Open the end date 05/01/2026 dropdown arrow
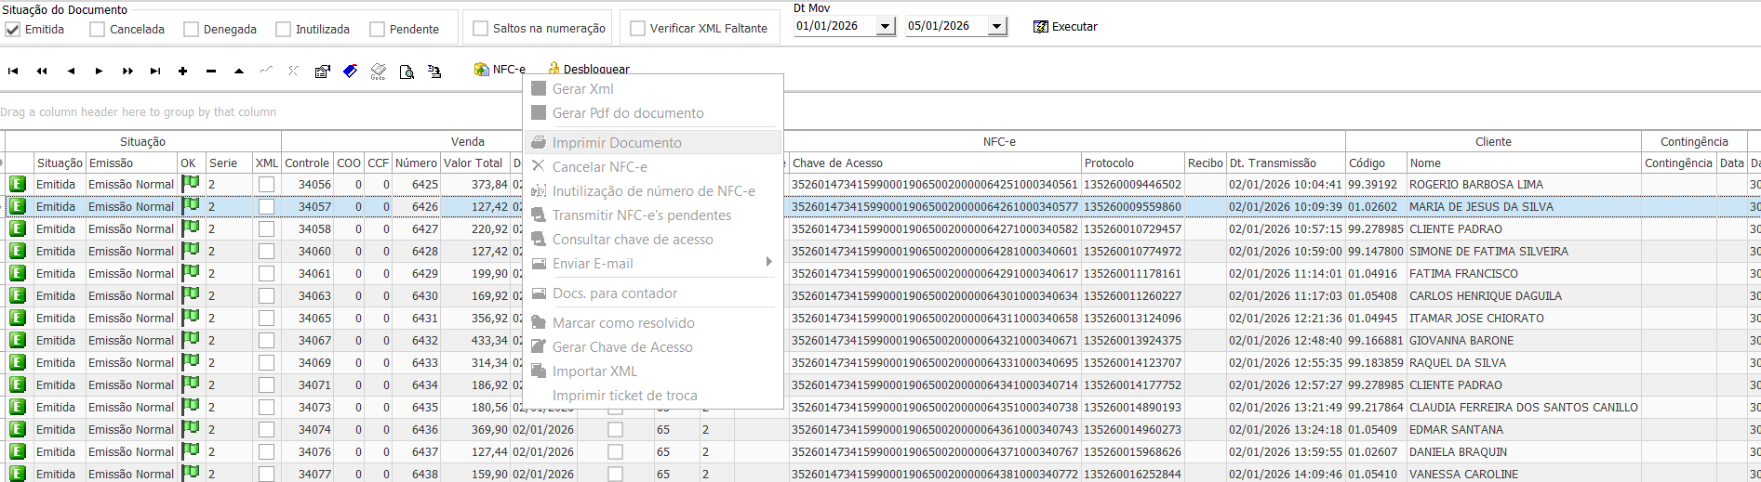Image resolution: width=1761 pixels, height=482 pixels. pyautogui.click(x=997, y=26)
